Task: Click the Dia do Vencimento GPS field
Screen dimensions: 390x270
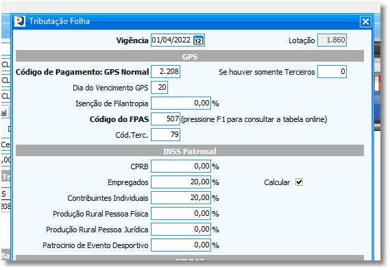Action: [159, 87]
